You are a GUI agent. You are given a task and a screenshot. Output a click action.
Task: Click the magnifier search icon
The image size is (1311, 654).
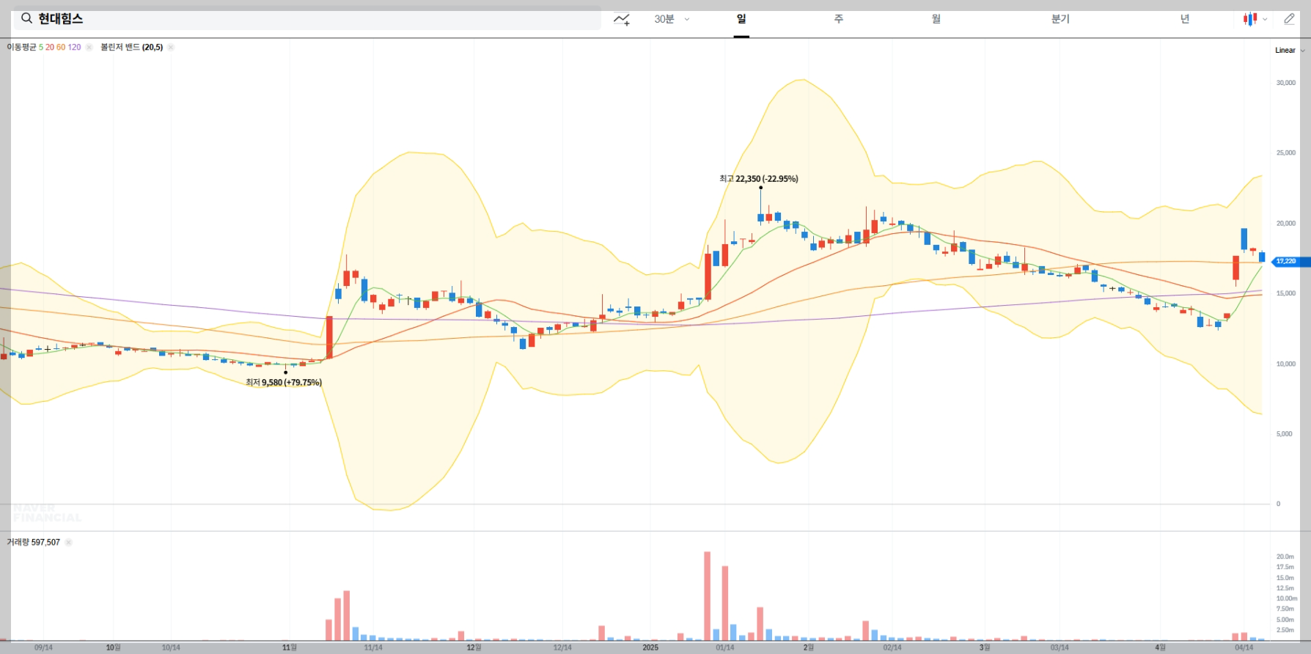click(x=26, y=18)
